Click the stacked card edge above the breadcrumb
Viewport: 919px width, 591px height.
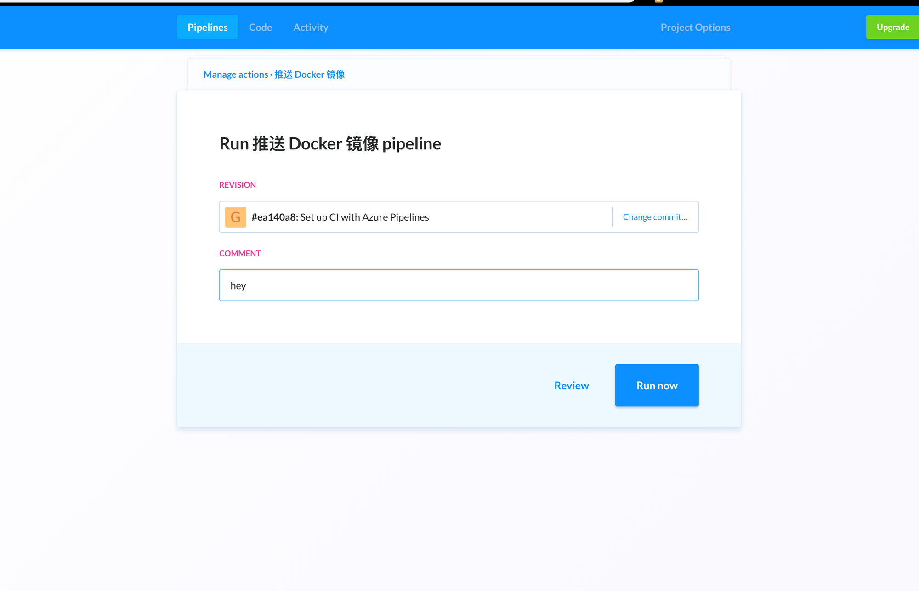pyautogui.click(x=459, y=57)
